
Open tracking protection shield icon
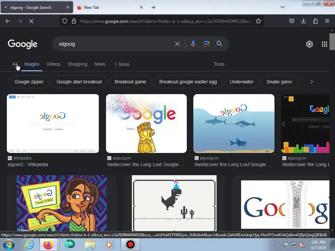(65, 21)
